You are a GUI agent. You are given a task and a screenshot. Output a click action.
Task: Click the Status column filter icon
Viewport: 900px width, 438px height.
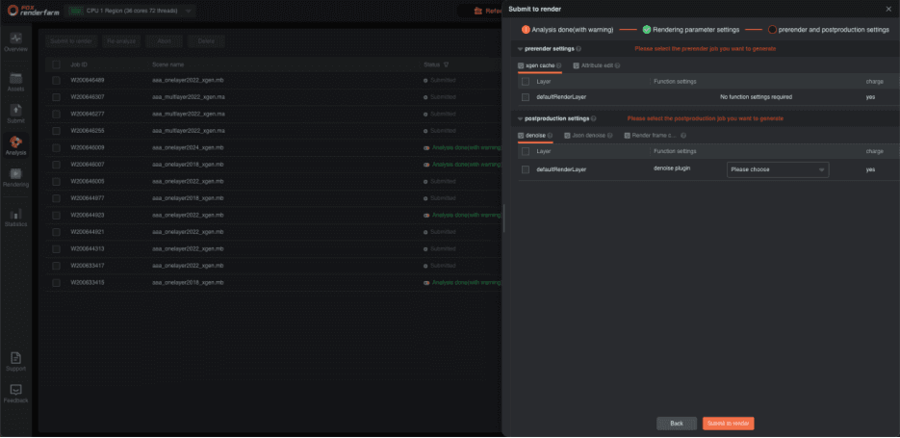tap(446, 64)
